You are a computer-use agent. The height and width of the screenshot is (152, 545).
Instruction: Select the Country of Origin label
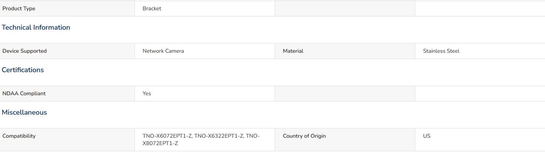pos(304,136)
